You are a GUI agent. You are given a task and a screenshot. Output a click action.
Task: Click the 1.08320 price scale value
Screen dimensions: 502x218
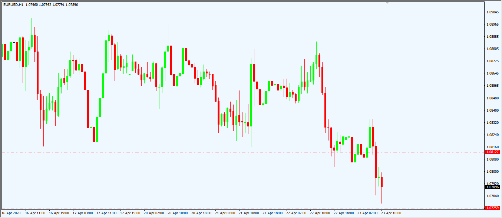[x=492, y=123]
